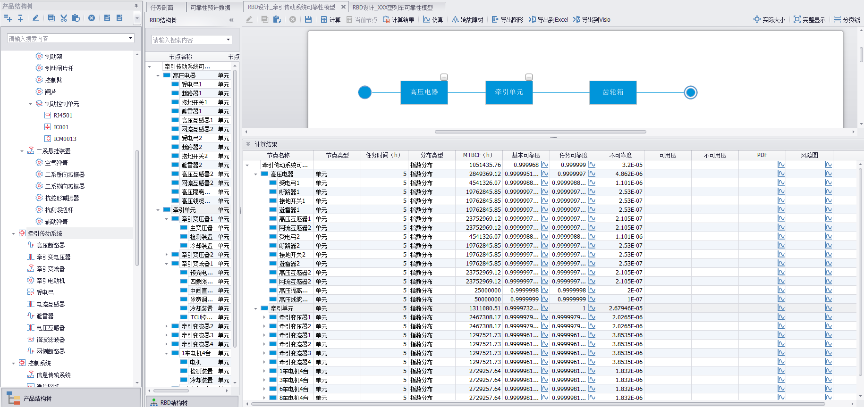
Task: Click the save disk icon in RBD toolbar
Action: [308, 19]
